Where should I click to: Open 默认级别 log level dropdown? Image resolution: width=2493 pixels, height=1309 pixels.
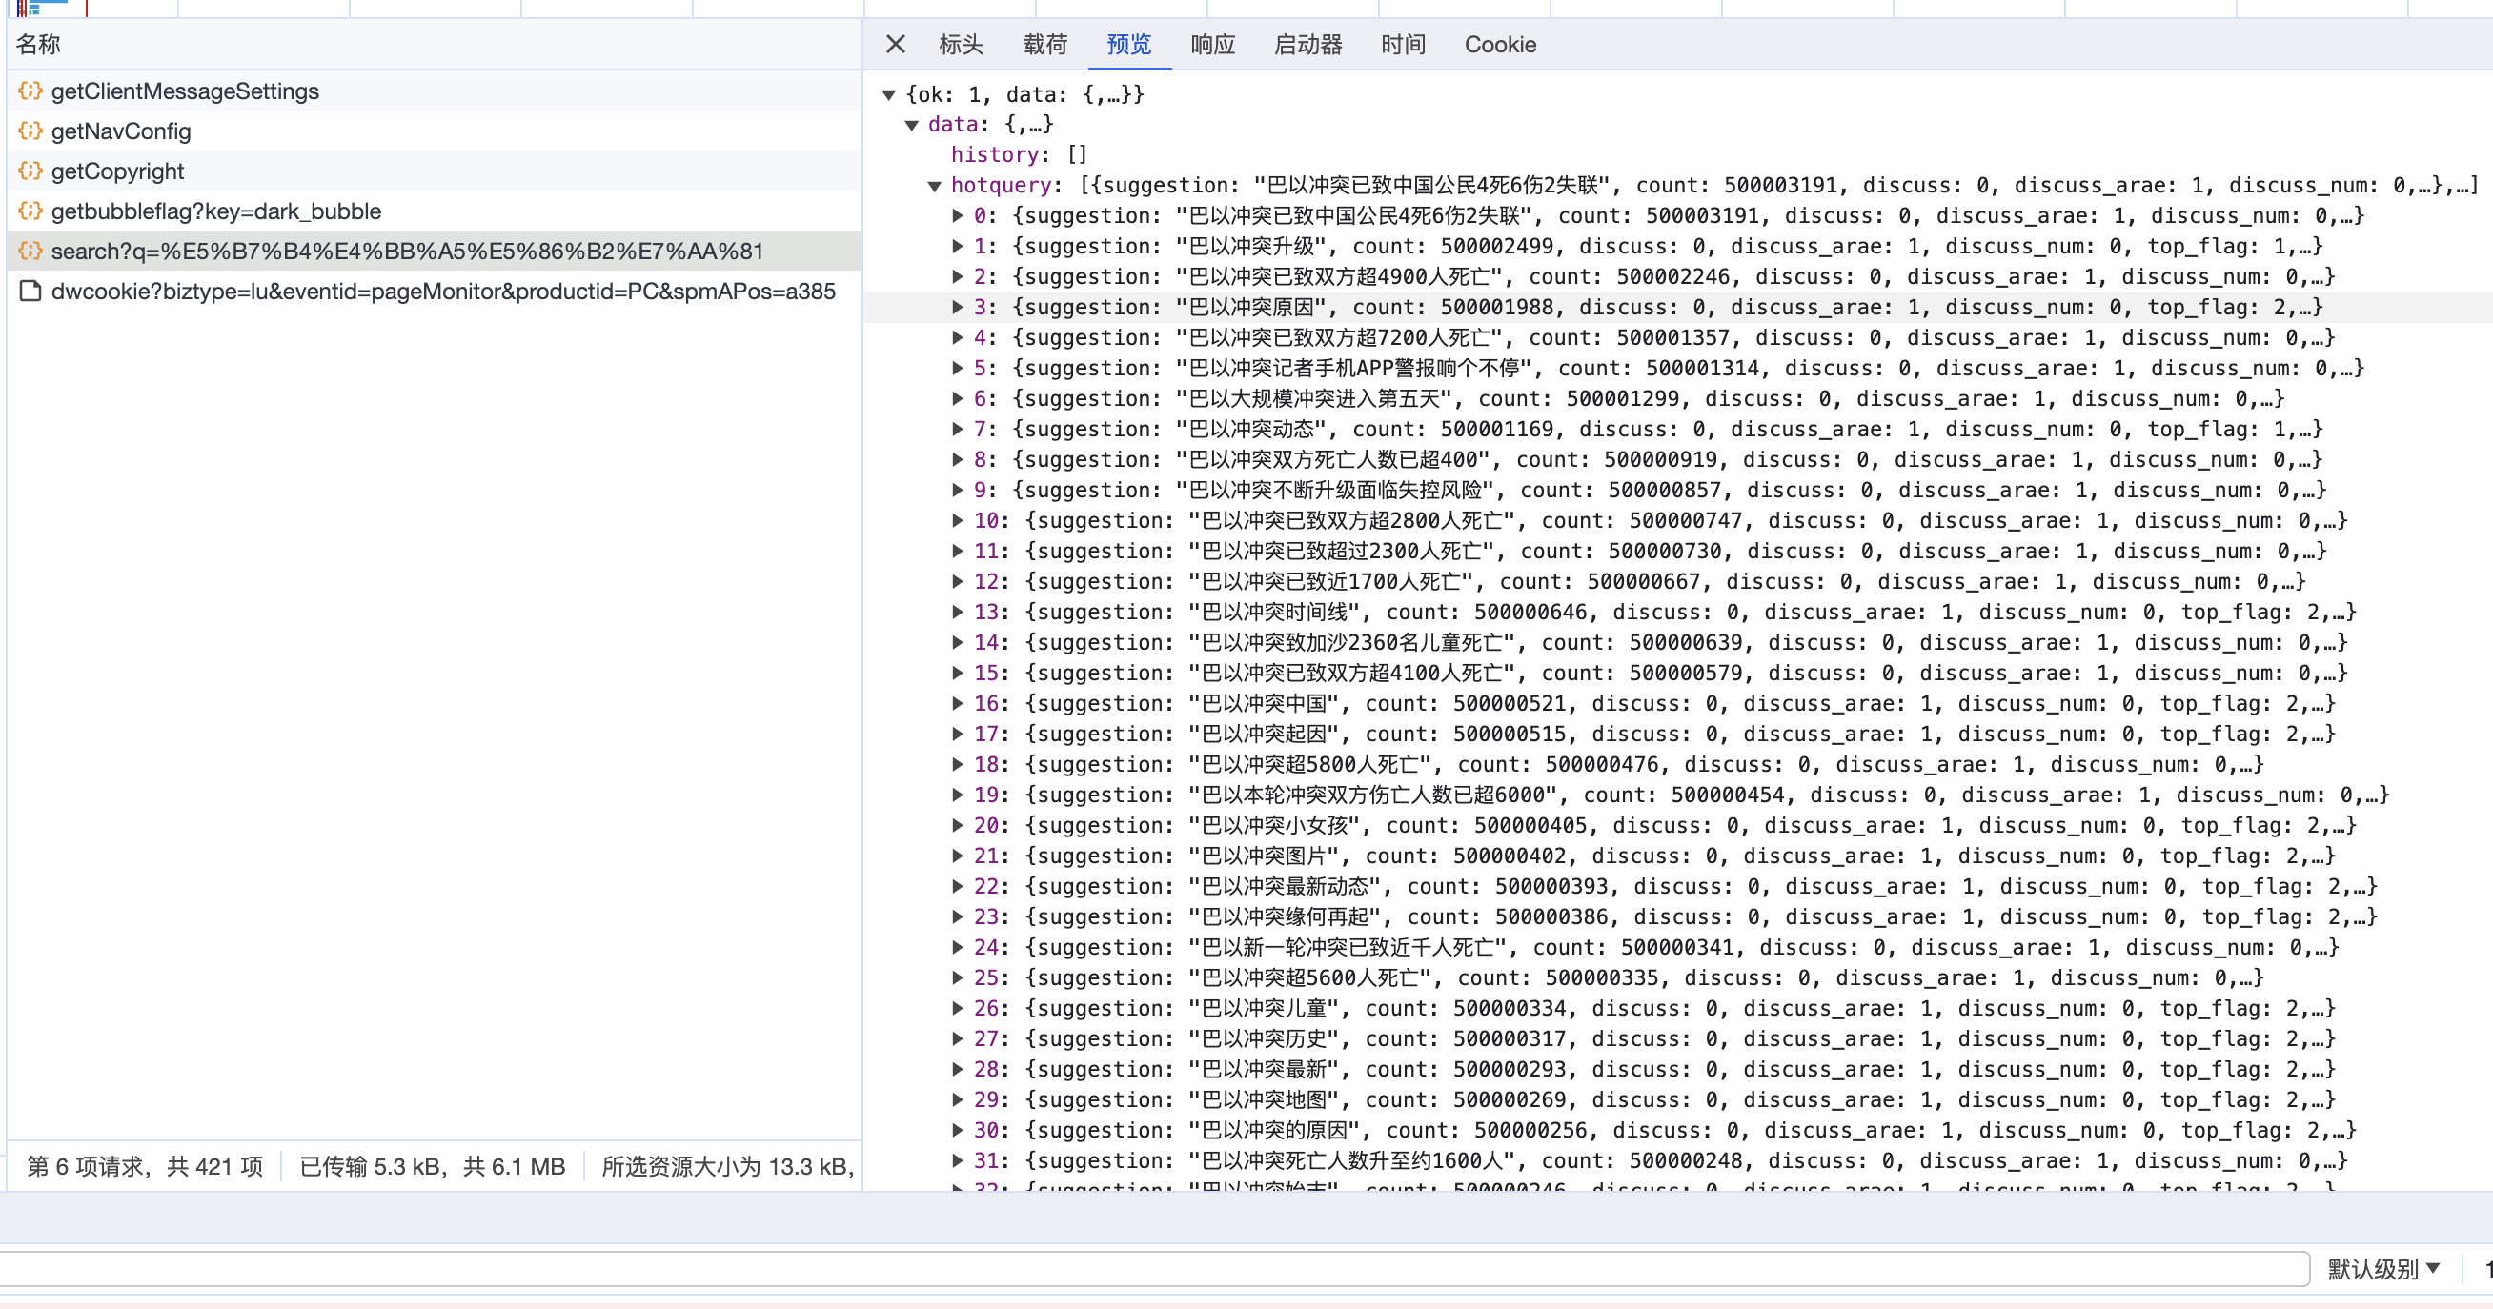point(2383,1268)
